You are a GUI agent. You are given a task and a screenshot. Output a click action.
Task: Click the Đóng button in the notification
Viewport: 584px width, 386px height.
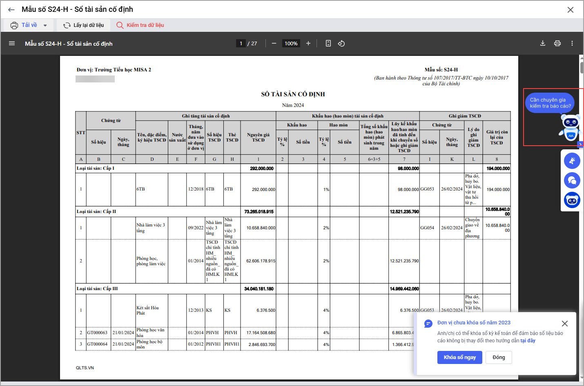point(499,357)
